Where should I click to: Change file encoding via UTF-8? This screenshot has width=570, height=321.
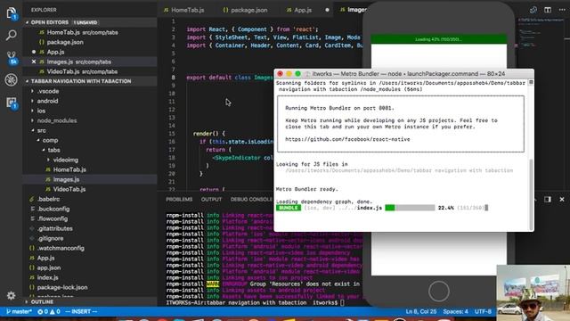coord(483,311)
